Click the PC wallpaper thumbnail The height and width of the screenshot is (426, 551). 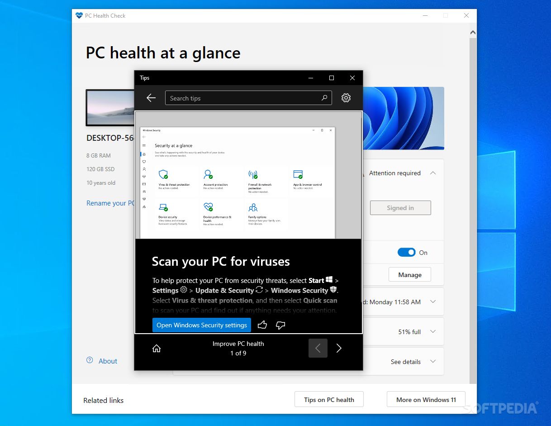110,108
